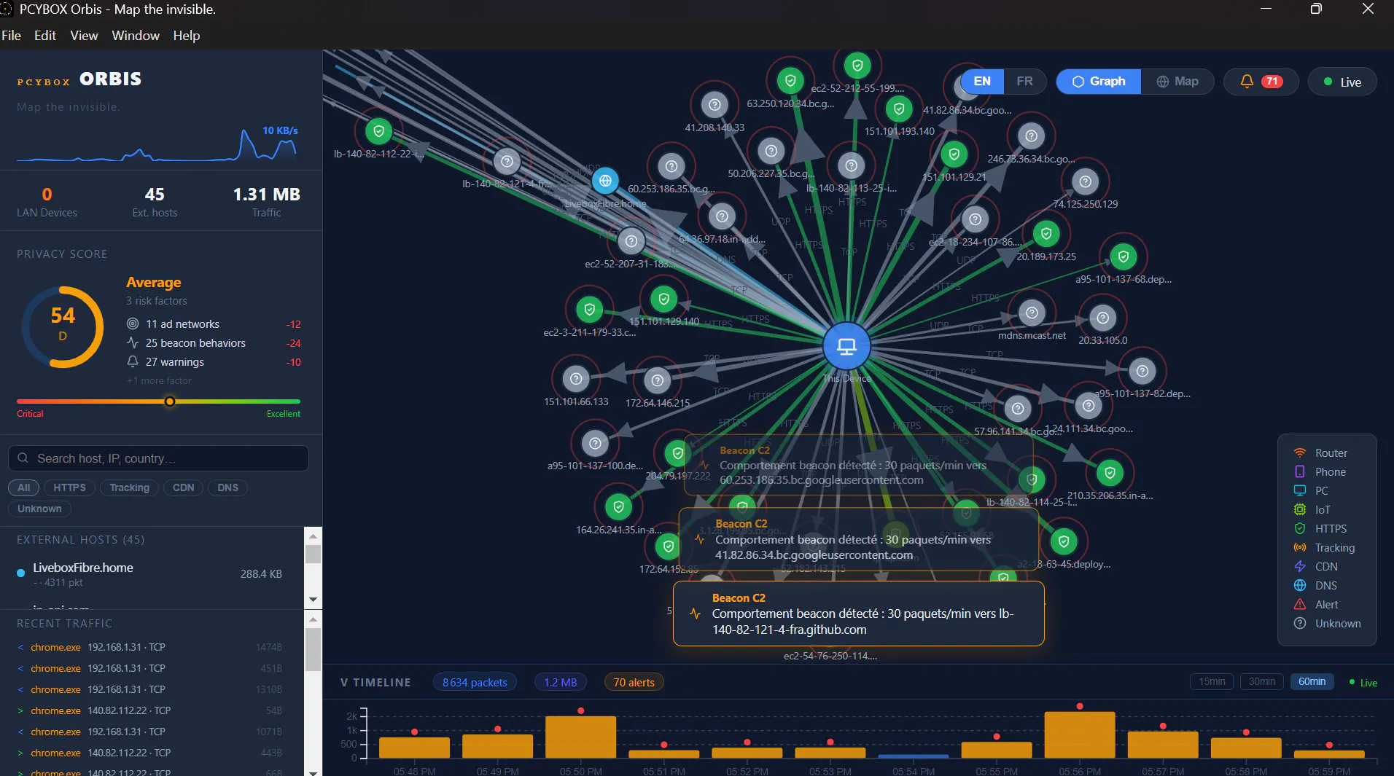Set timeline range to 60min
This screenshot has height=776, width=1394.
pyautogui.click(x=1312, y=682)
